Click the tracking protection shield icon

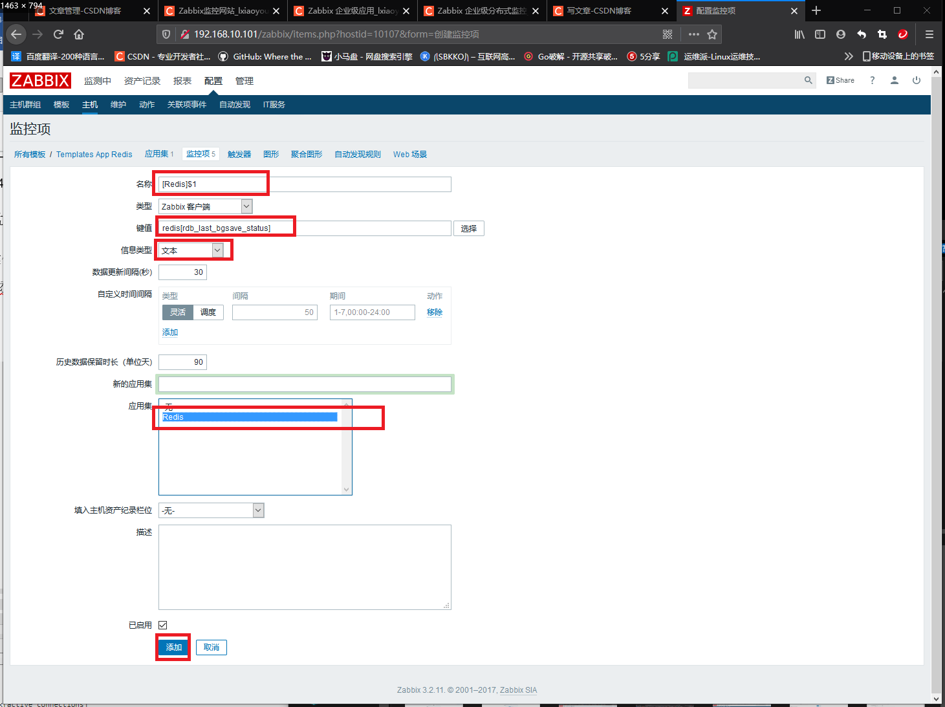tap(166, 34)
